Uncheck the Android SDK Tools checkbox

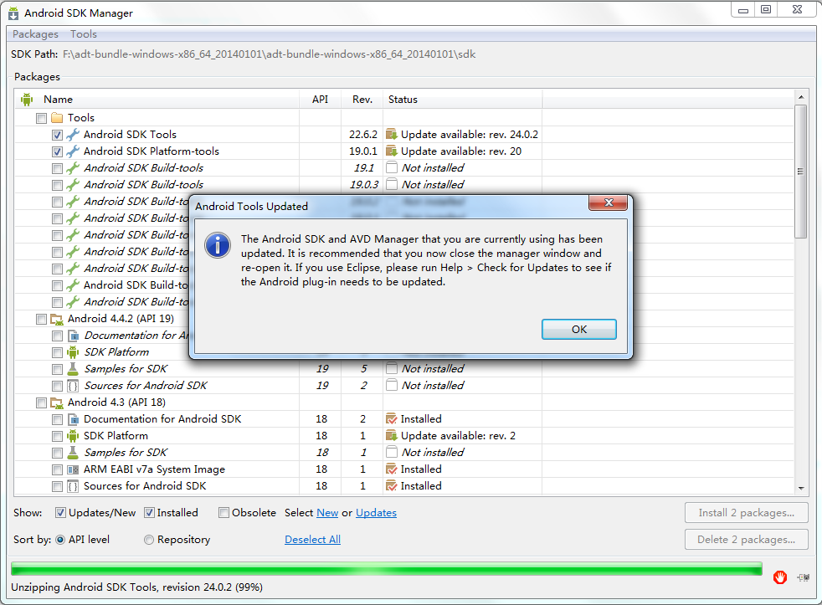pyautogui.click(x=57, y=135)
